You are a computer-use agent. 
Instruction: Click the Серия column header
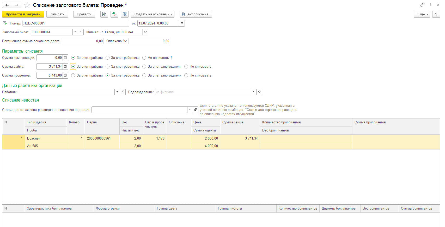(102, 126)
